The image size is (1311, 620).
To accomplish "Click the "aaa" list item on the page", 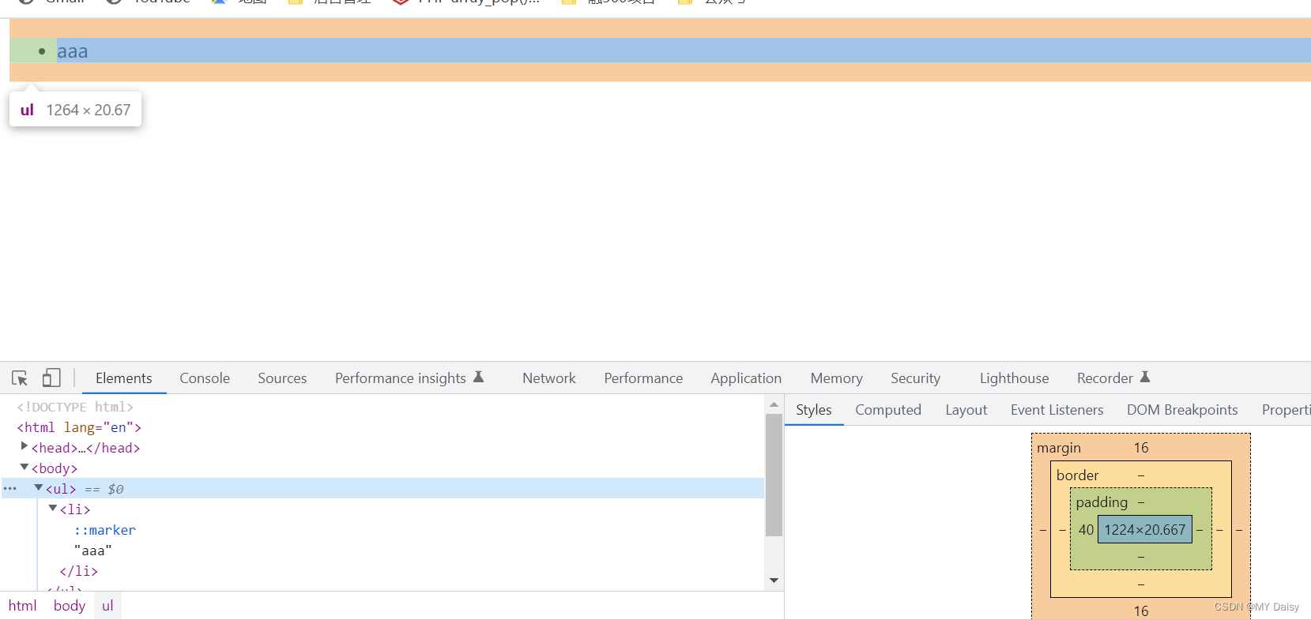I will click(73, 51).
